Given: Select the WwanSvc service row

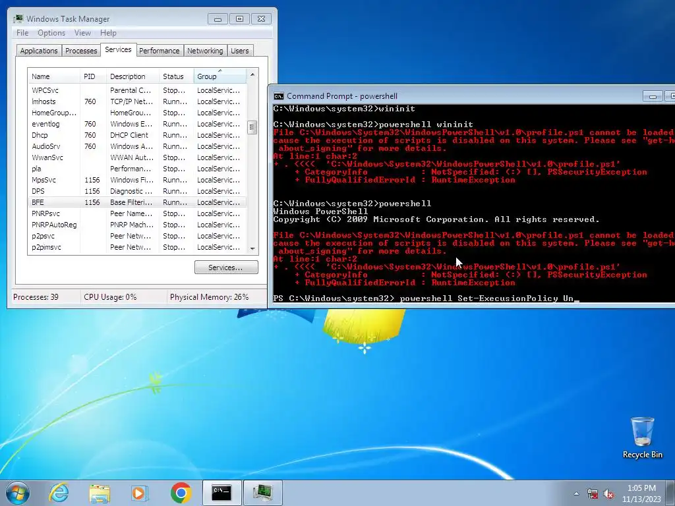Looking at the screenshot, I should pos(137,157).
